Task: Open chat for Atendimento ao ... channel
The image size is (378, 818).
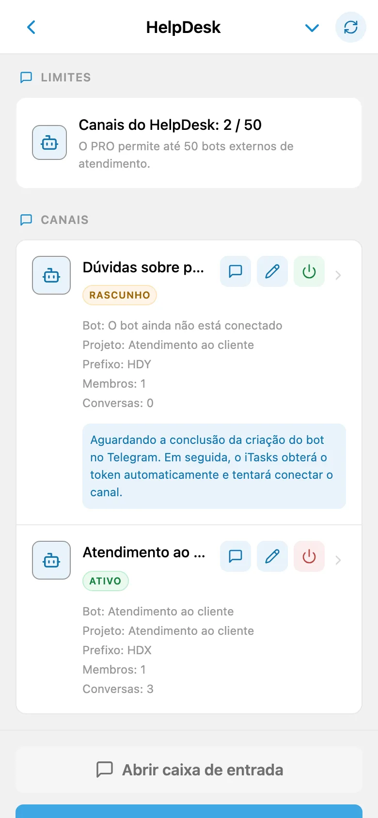Action: pyautogui.click(x=236, y=556)
